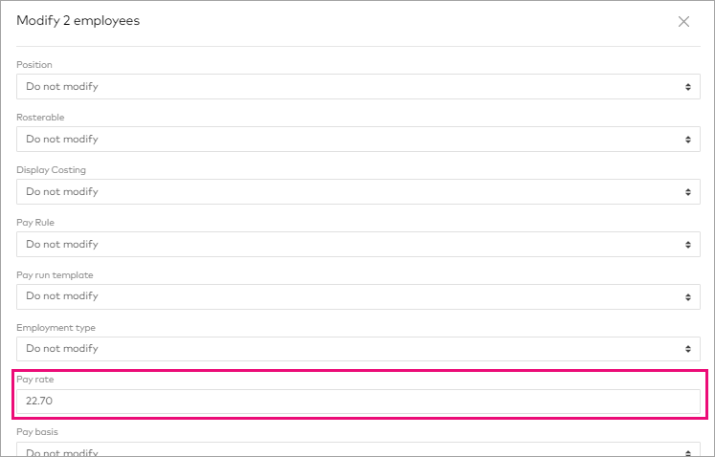Open the Pay run template dropdown

click(357, 296)
